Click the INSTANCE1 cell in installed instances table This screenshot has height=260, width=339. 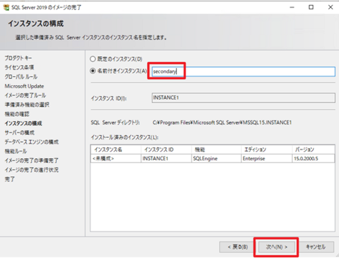tap(166, 159)
